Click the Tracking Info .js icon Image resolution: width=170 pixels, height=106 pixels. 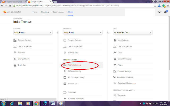(65, 52)
